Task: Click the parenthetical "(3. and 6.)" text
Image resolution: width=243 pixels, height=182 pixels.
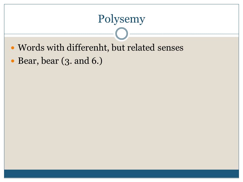Action: coord(82,61)
